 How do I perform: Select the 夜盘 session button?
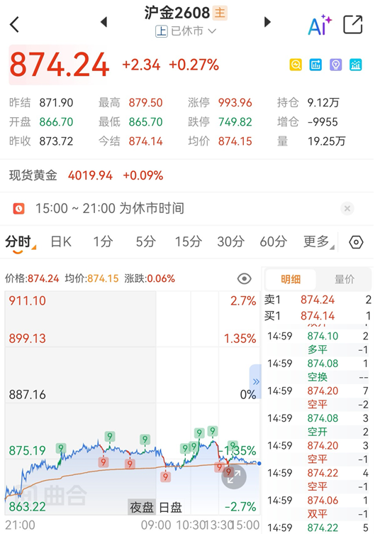[x=141, y=508]
